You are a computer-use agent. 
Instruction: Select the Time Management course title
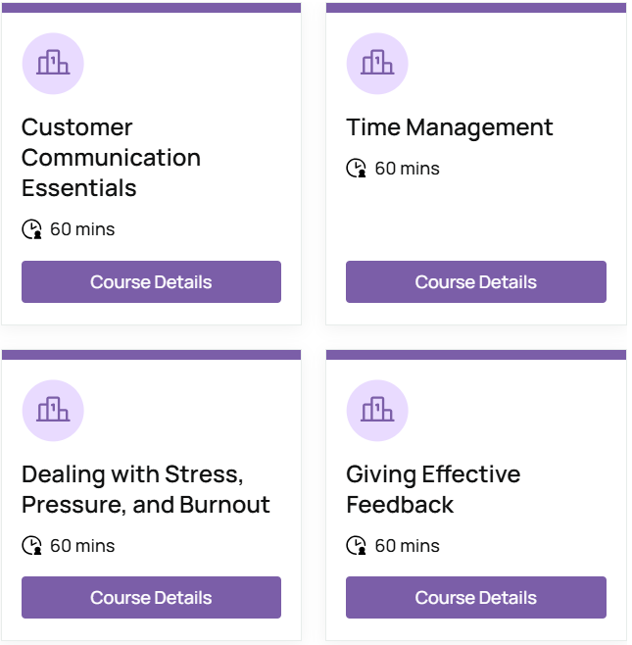pos(450,127)
